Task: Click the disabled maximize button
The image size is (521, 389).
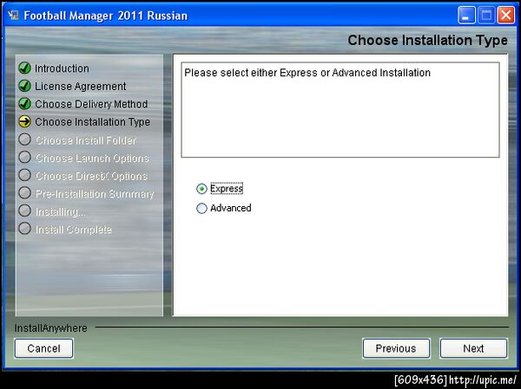Action: tap(486, 16)
